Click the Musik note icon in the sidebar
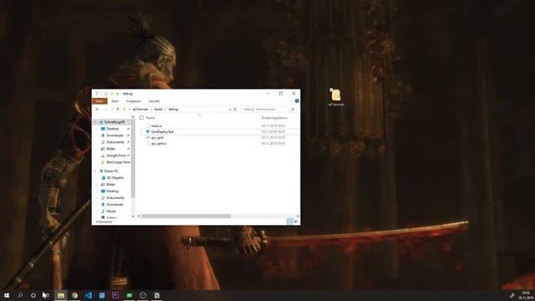Viewport: 535px width, 301px height. [103, 212]
